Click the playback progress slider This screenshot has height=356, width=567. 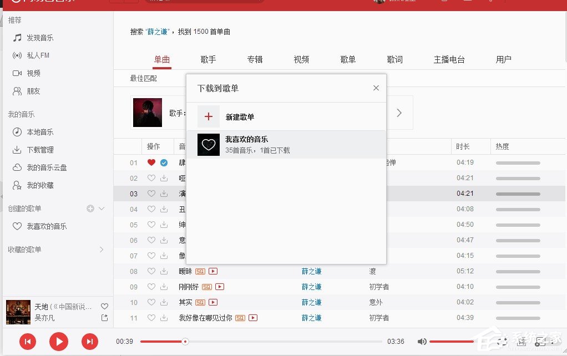tap(185, 342)
